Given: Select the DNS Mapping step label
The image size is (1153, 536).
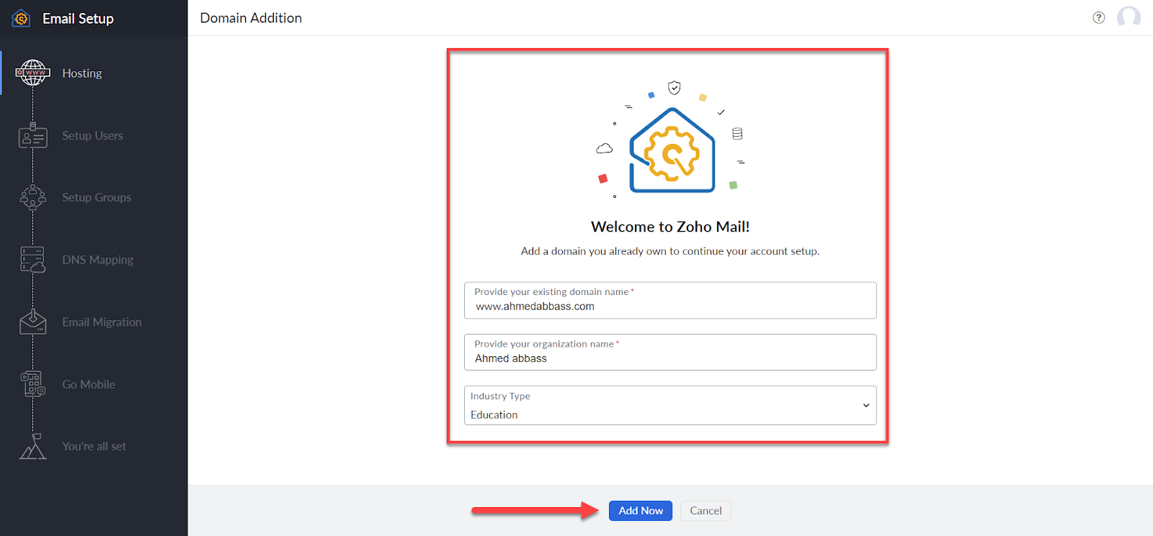Looking at the screenshot, I should coord(97,260).
